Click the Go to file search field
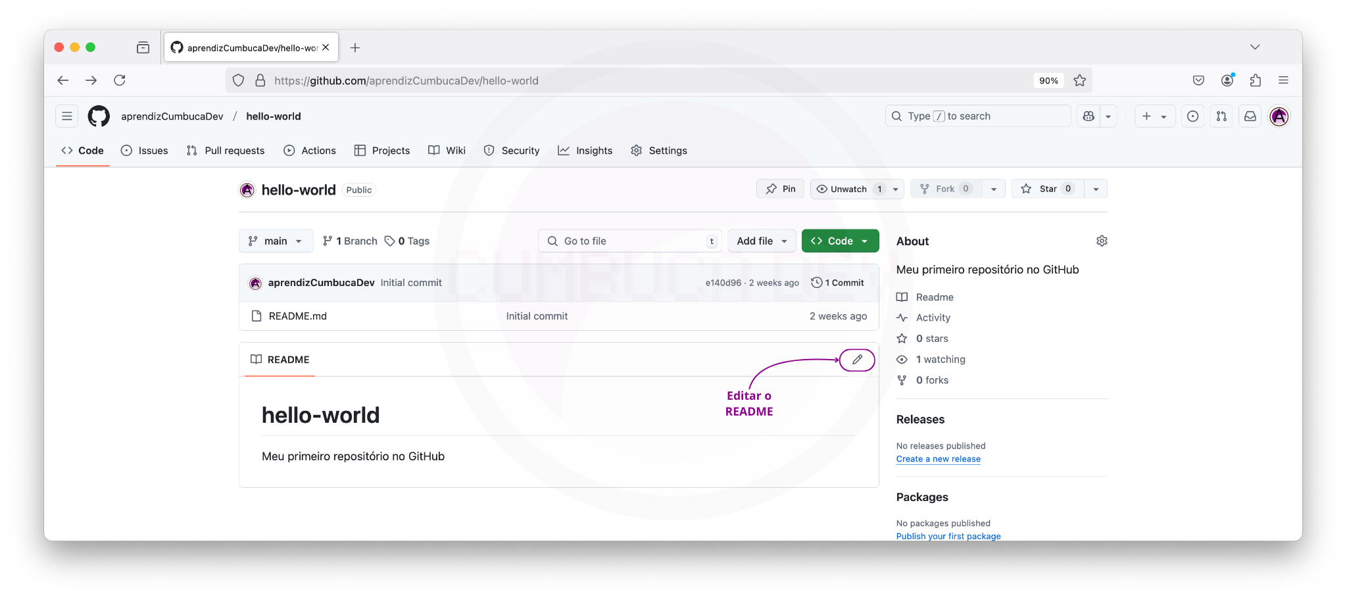The image size is (1347, 599). [628, 241]
